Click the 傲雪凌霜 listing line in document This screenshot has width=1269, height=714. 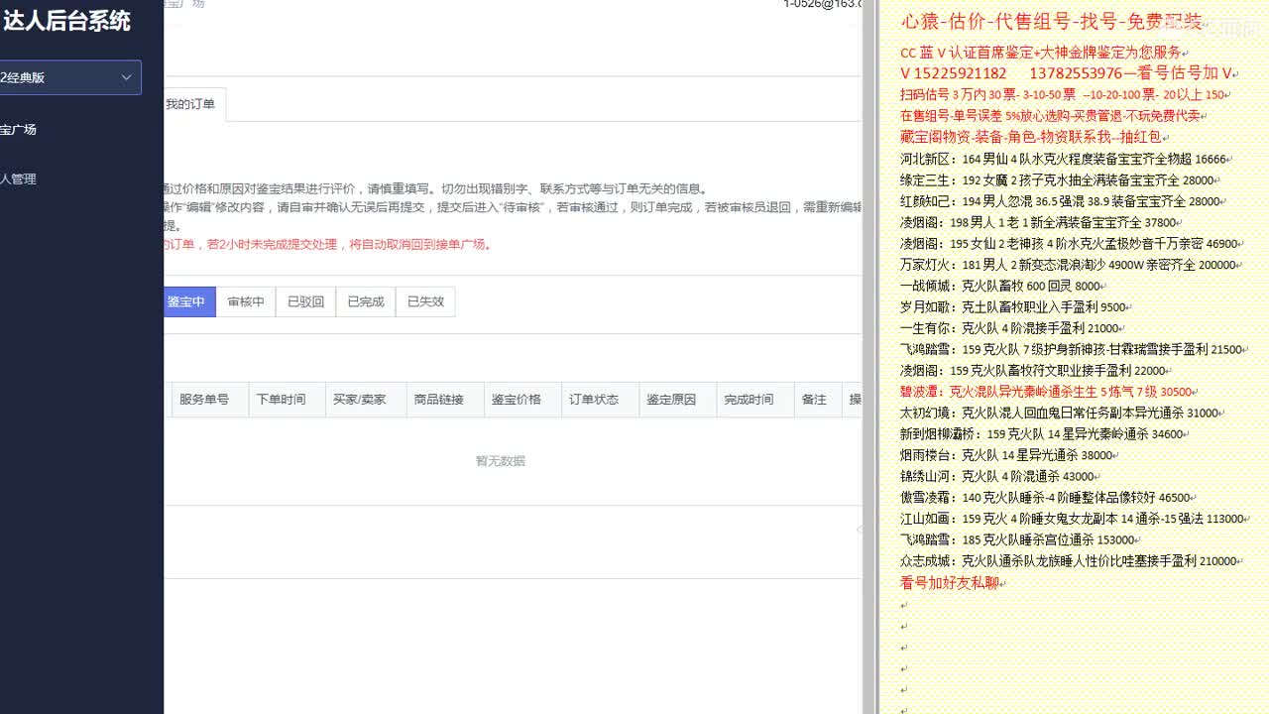pyautogui.click(x=1045, y=498)
